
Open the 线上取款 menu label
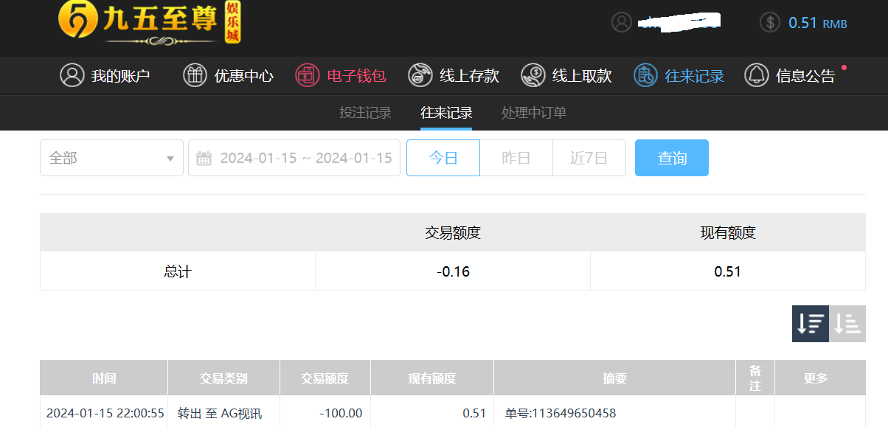(x=582, y=75)
